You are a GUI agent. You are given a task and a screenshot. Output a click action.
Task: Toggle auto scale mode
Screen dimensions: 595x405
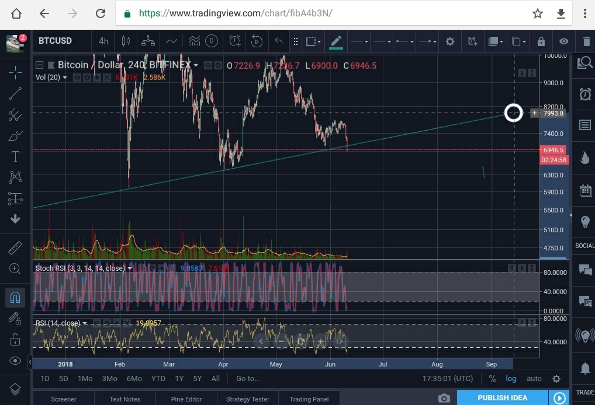(534, 379)
